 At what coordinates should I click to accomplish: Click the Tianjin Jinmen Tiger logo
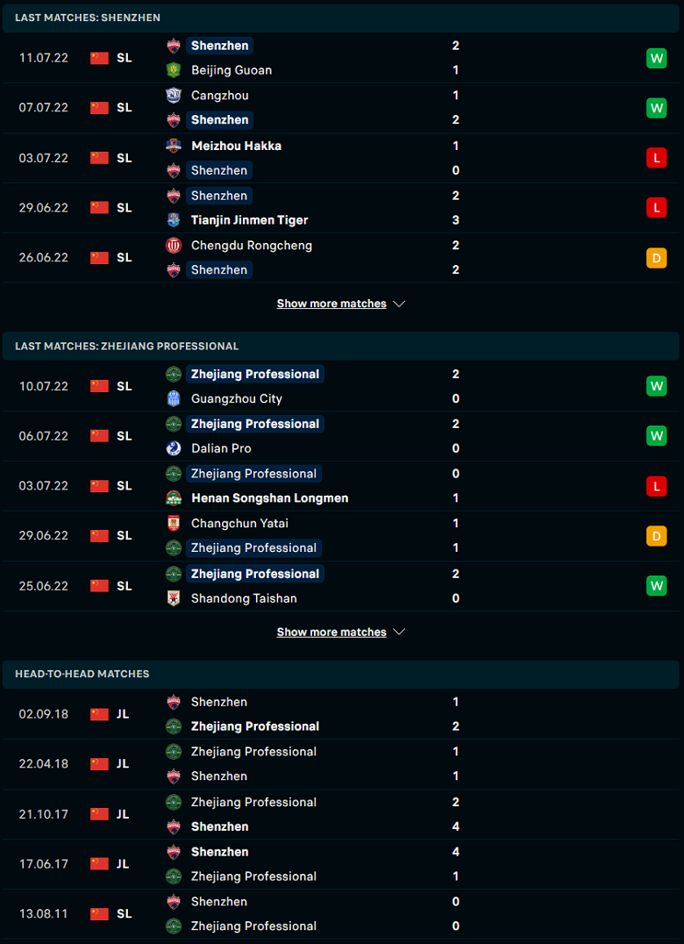click(174, 220)
